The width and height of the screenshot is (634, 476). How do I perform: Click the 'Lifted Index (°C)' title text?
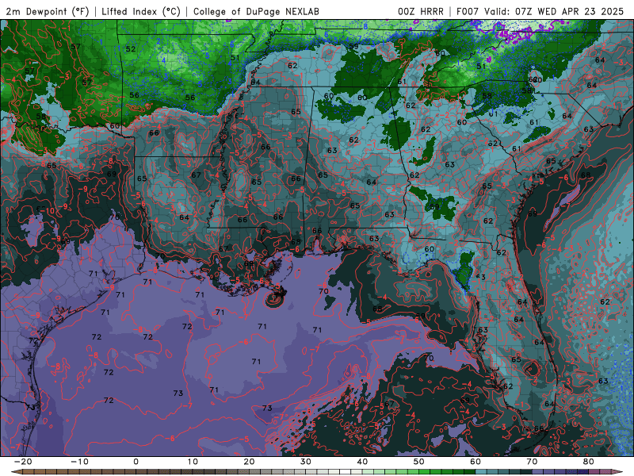point(141,11)
